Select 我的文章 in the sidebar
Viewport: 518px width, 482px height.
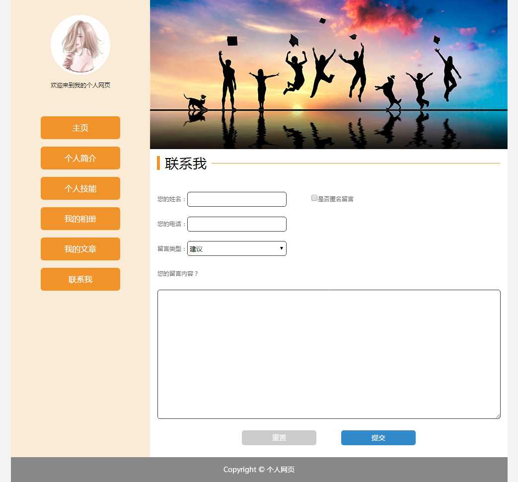pos(80,249)
